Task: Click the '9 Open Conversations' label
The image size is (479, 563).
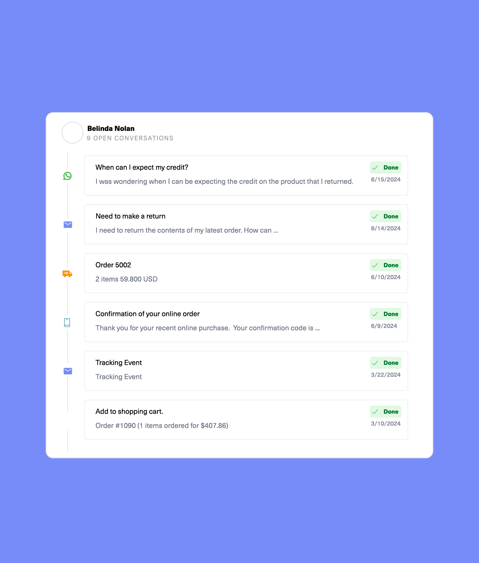Action: 130,138
